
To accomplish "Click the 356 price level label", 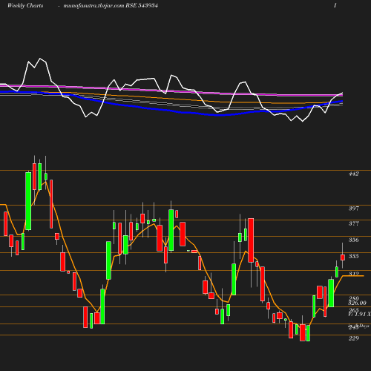I will 354,240.
